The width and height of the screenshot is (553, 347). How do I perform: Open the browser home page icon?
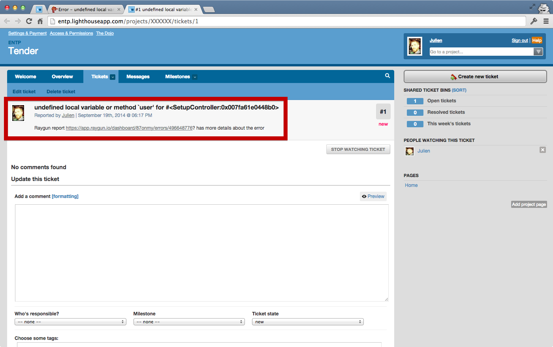(x=40, y=21)
